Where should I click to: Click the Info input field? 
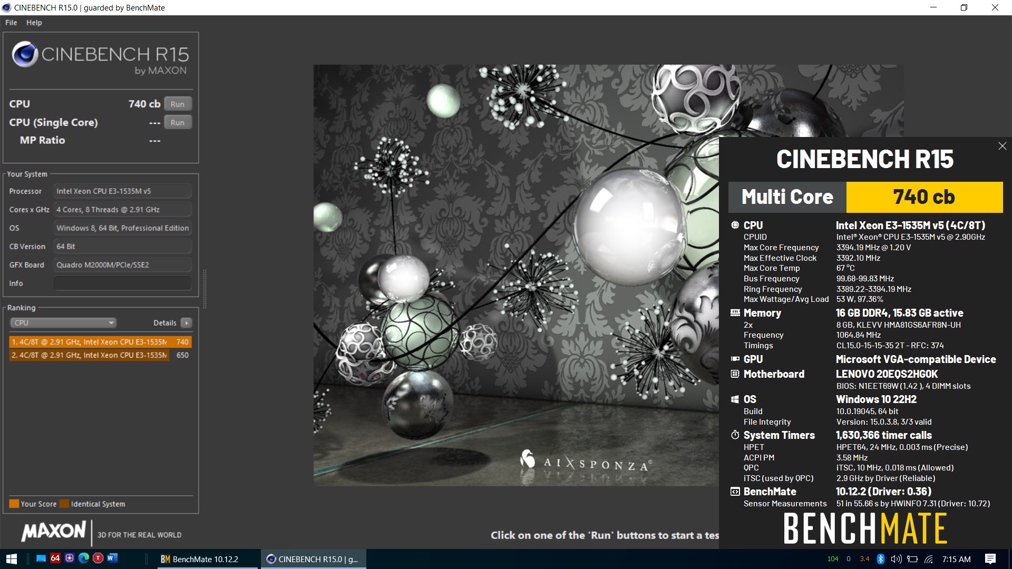(x=122, y=283)
